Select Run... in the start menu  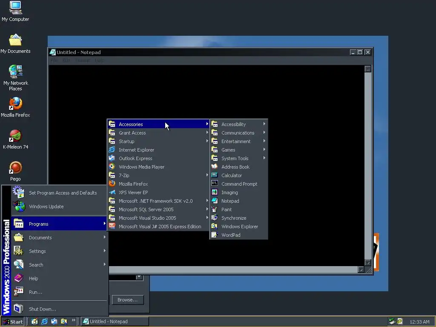coord(59,292)
